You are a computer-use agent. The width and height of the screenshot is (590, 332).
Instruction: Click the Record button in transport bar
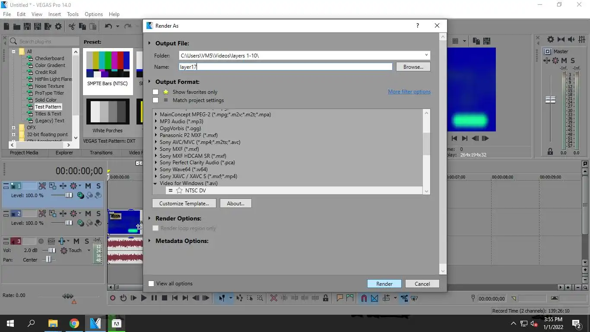pos(112,298)
